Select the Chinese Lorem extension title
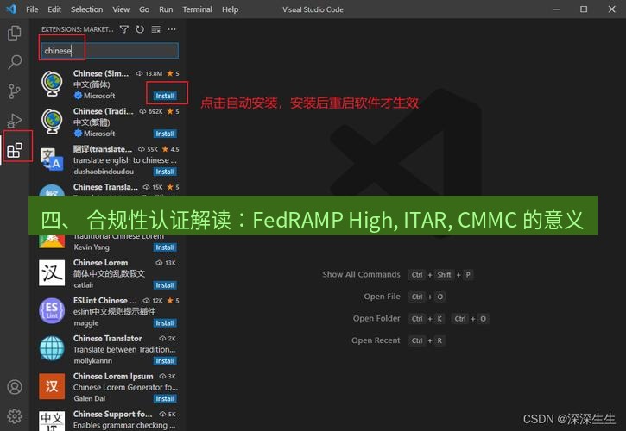This screenshot has width=626, height=431. tap(101, 263)
